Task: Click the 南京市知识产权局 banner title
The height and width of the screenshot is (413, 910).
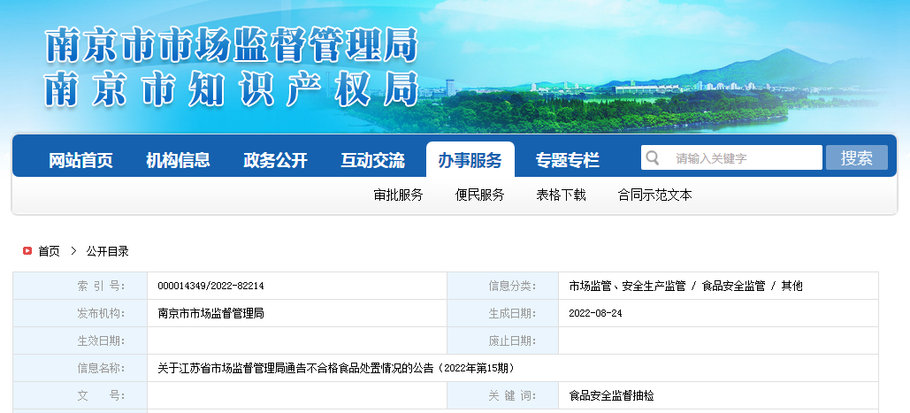Action: pos(232,88)
